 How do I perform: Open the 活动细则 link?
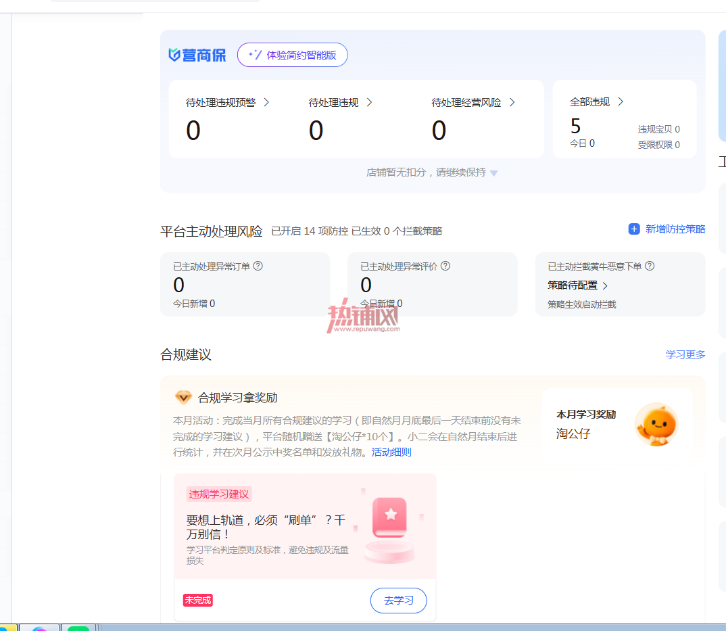(391, 452)
